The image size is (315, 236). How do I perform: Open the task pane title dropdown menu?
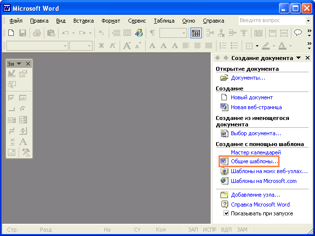pyautogui.click(x=299, y=58)
